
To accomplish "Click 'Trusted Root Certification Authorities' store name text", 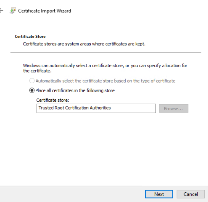I will (x=75, y=108).
